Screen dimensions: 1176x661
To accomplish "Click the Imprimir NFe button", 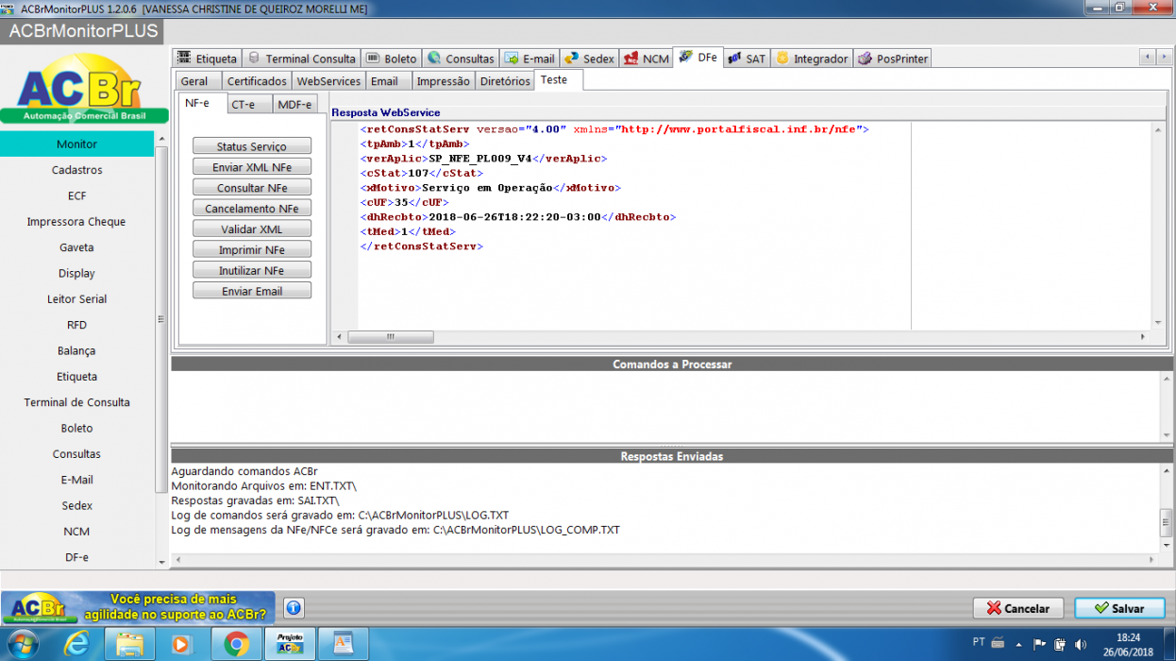I will point(252,250).
